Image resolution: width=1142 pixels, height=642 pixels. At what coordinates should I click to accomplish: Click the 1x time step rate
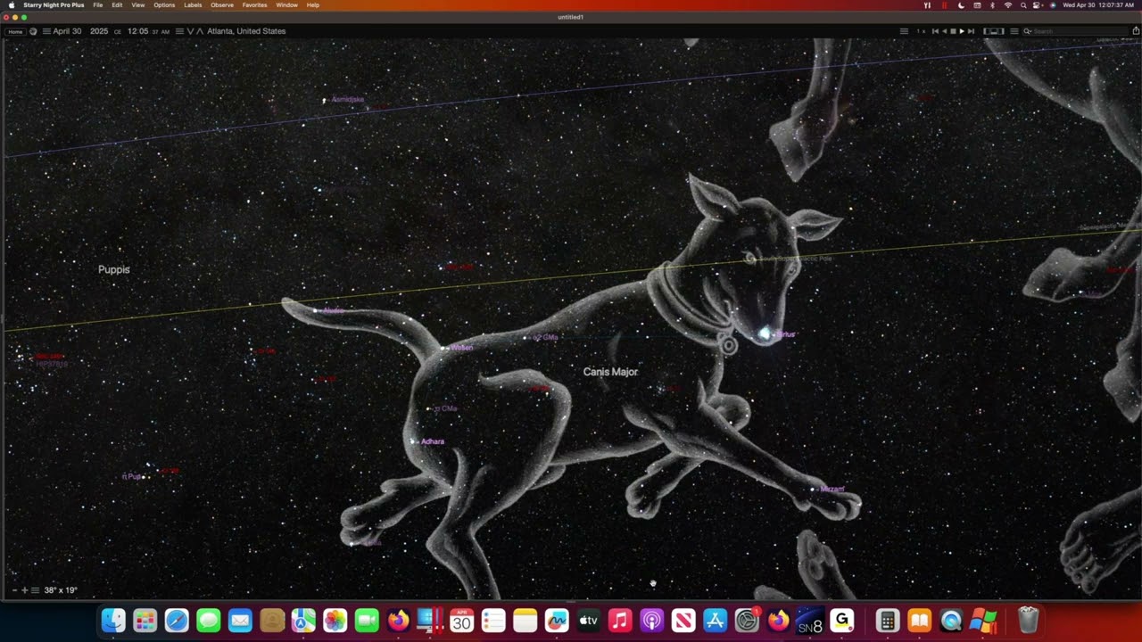click(921, 31)
